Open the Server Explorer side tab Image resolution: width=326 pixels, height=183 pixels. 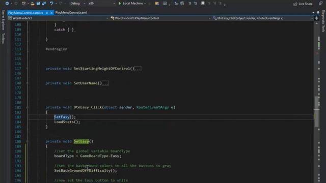coord(3,20)
